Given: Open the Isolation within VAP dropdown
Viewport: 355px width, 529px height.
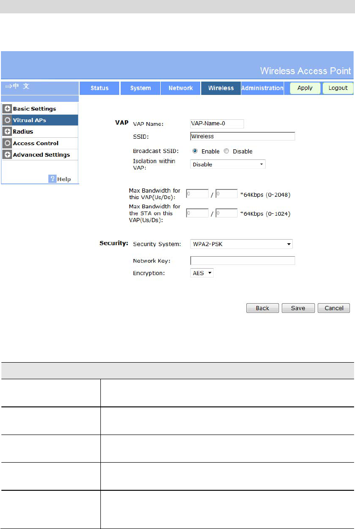Looking at the screenshot, I should click(228, 165).
